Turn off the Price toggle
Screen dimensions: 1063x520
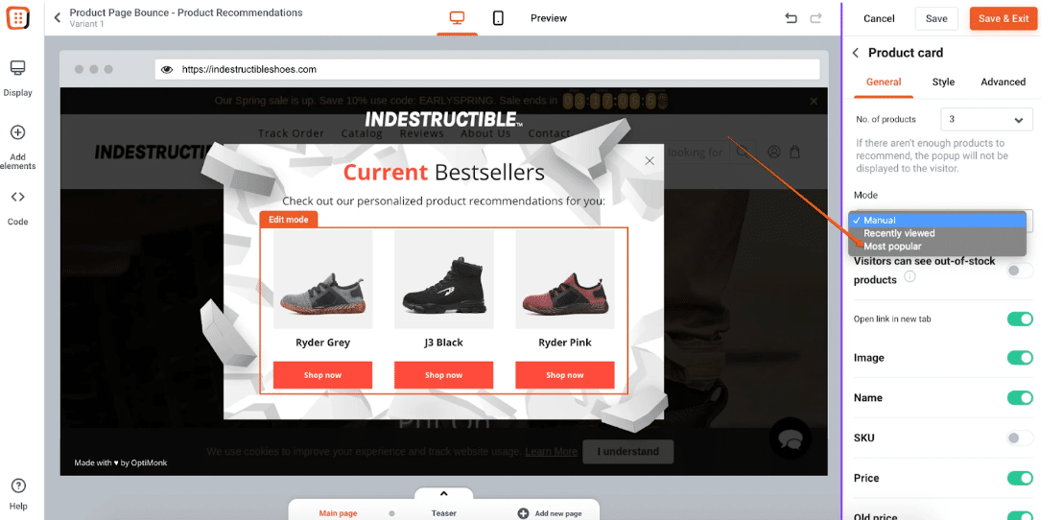point(1019,478)
